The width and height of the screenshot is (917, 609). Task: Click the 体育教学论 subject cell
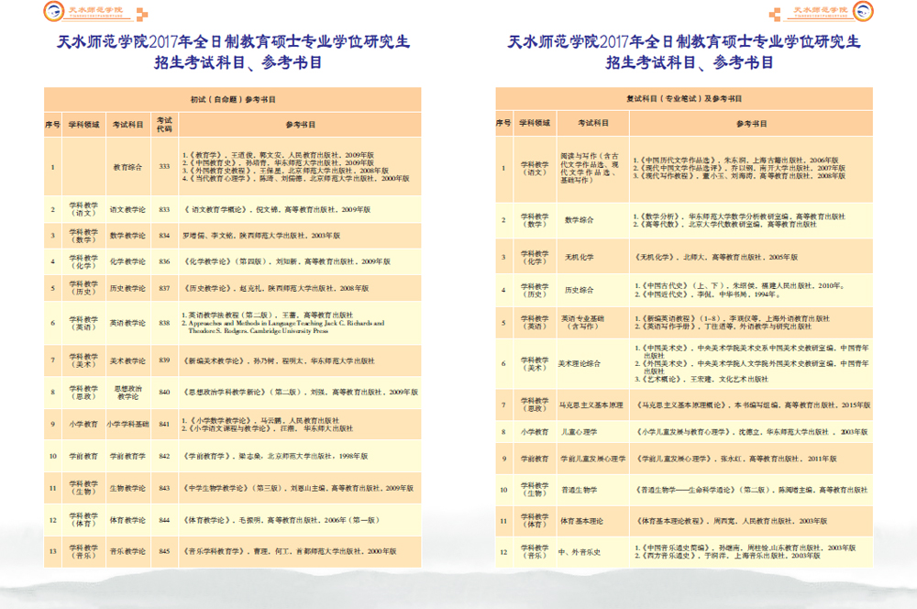point(127,520)
